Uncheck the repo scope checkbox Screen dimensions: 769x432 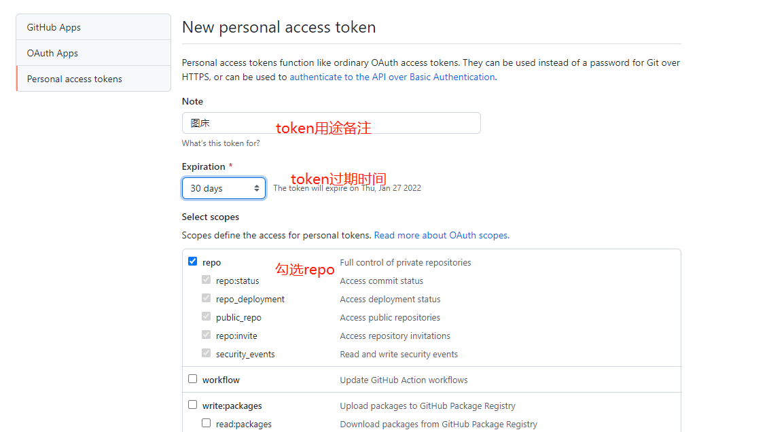point(193,262)
